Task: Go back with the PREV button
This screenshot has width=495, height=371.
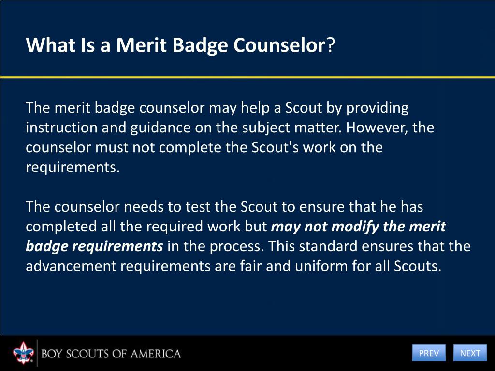Action: click(429, 353)
